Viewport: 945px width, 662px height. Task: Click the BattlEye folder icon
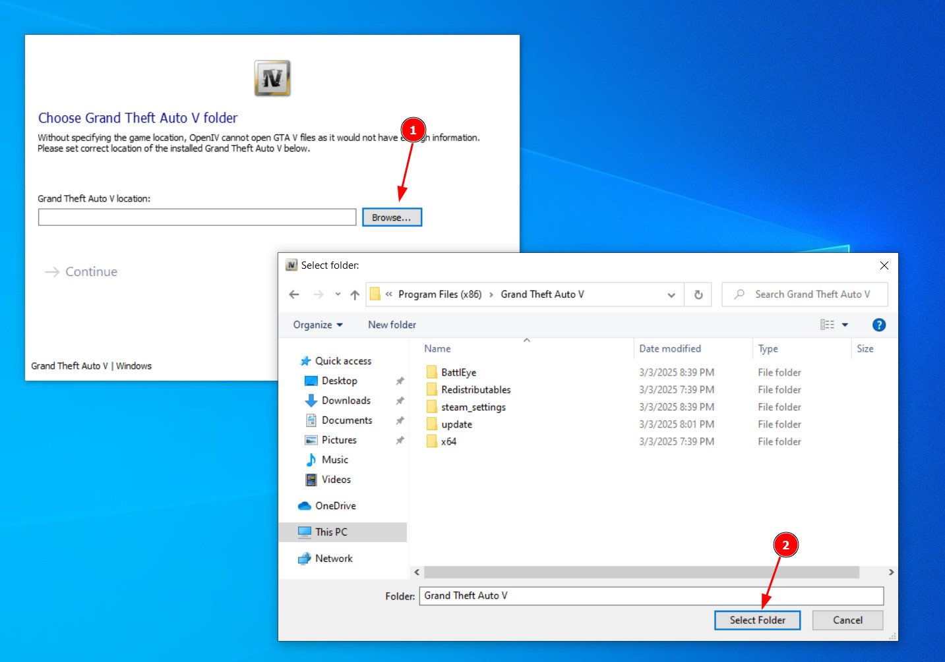pyautogui.click(x=432, y=372)
